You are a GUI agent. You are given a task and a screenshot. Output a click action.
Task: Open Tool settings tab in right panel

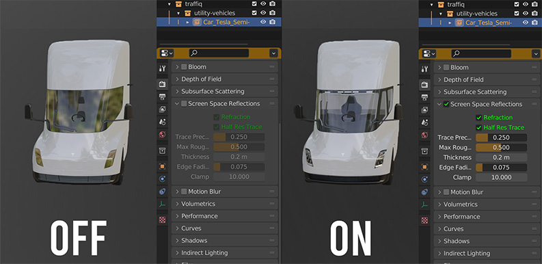[x=424, y=70]
